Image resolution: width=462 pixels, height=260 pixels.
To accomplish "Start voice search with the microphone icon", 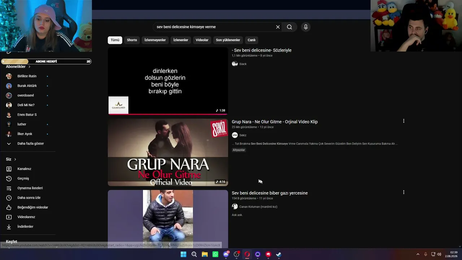I will (x=306, y=27).
